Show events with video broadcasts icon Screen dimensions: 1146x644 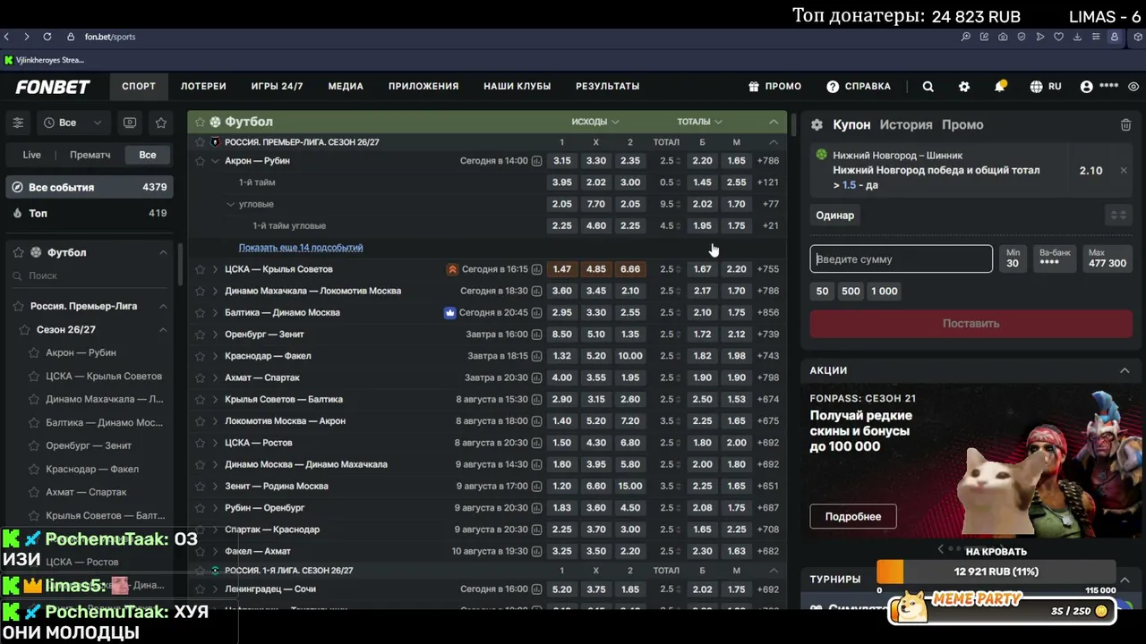130,123
